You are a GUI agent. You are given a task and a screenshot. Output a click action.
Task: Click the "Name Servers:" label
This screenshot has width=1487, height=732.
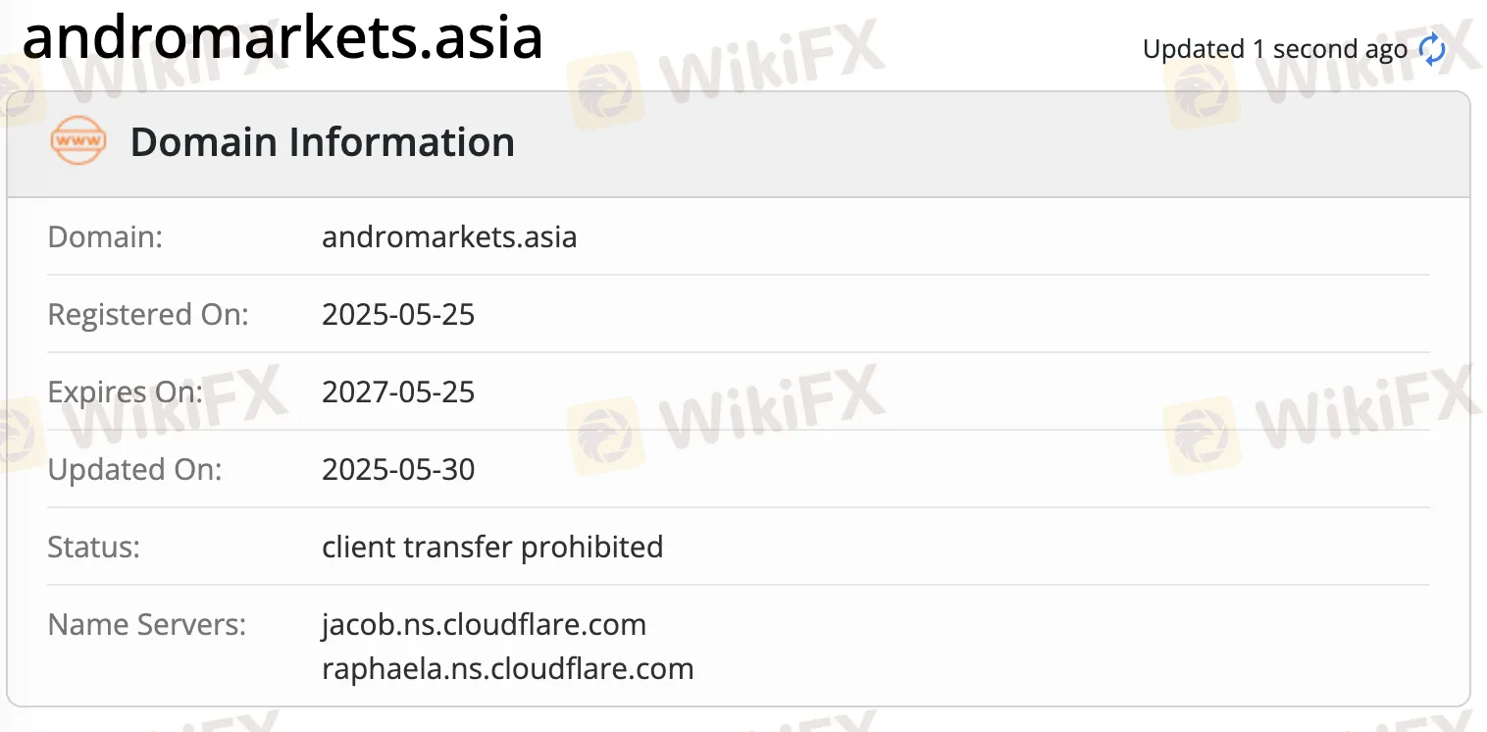coord(147,624)
